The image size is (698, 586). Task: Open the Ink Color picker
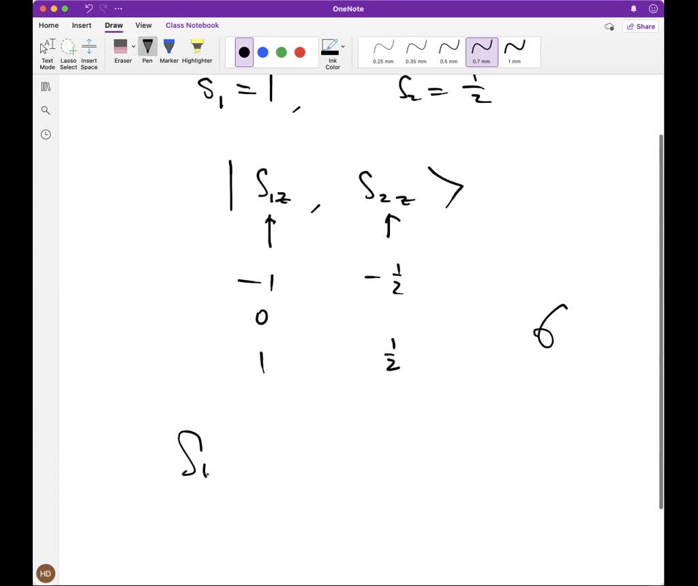click(332, 53)
